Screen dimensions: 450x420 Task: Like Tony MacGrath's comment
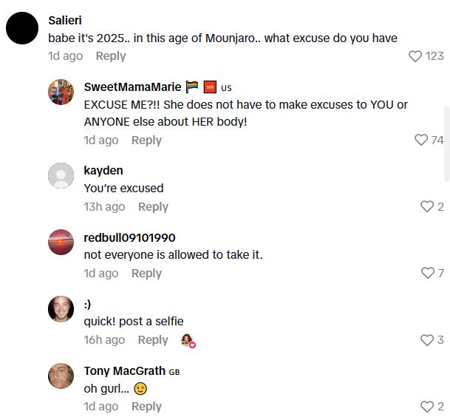pos(427,407)
